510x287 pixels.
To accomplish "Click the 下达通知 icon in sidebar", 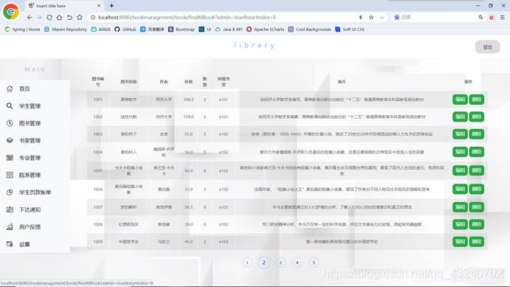I will click(10, 210).
